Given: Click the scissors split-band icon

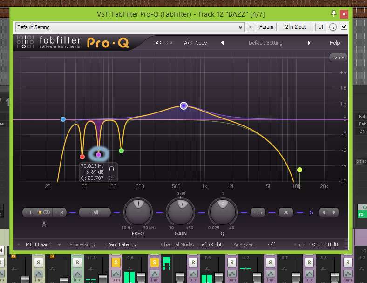Looking at the screenshot, I should click(44, 224).
